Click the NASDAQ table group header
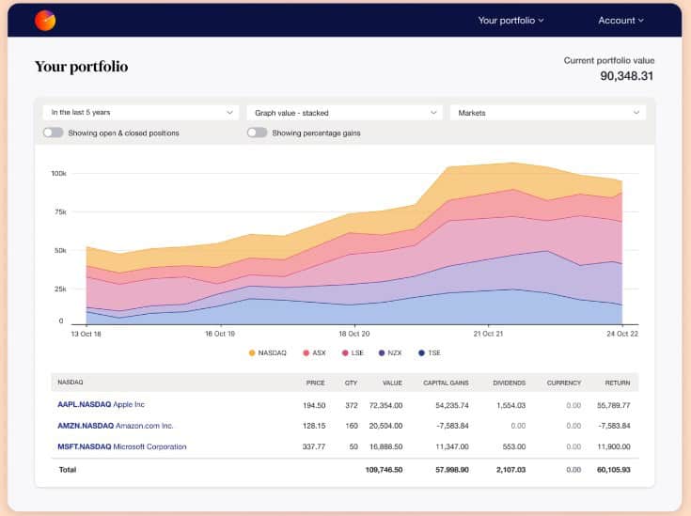This screenshot has width=691, height=516. (x=71, y=382)
